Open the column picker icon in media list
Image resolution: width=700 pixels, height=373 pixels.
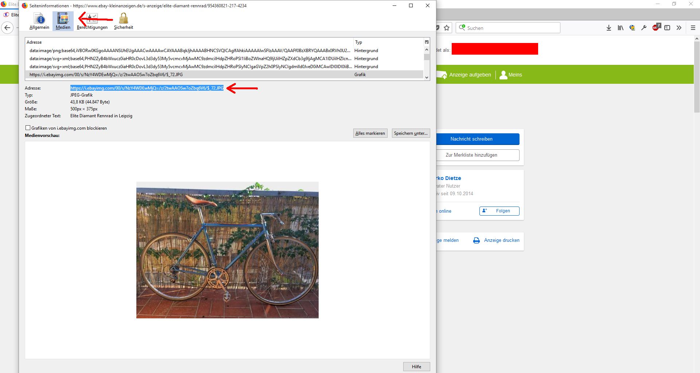point(427,42)
